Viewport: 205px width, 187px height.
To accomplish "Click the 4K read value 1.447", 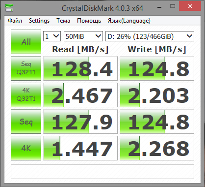I will 80,148.
